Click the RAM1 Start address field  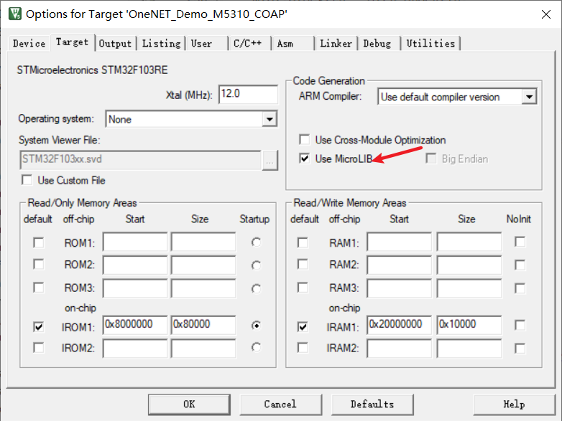(x=399, y=242)
